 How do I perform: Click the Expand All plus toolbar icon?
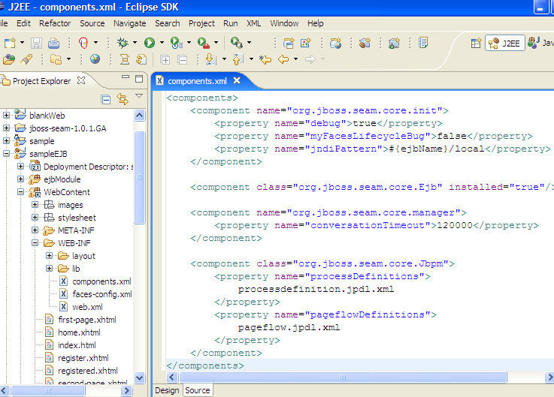click(x=165, y=59)
